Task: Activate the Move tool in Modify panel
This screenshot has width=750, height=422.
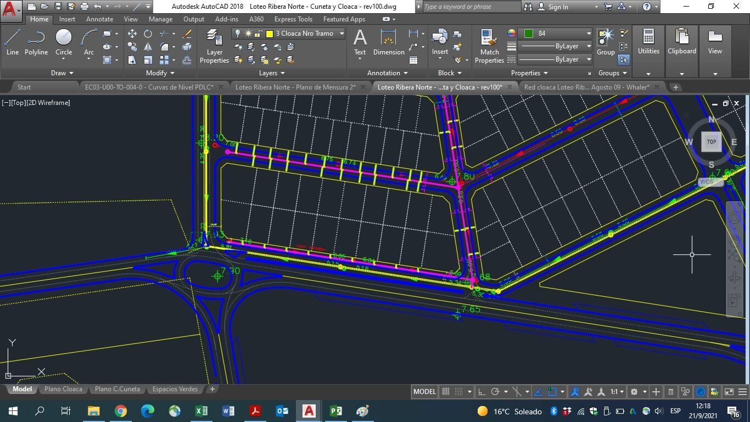Action: coord(132,34)
